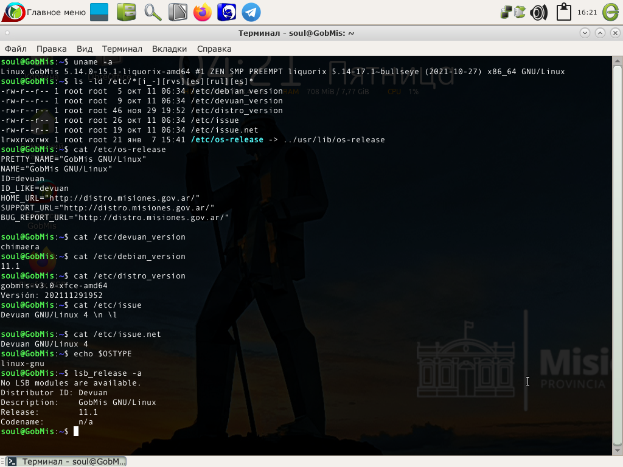Click the cyan "/etc/os-release" symlink name

tap(227, 140)
